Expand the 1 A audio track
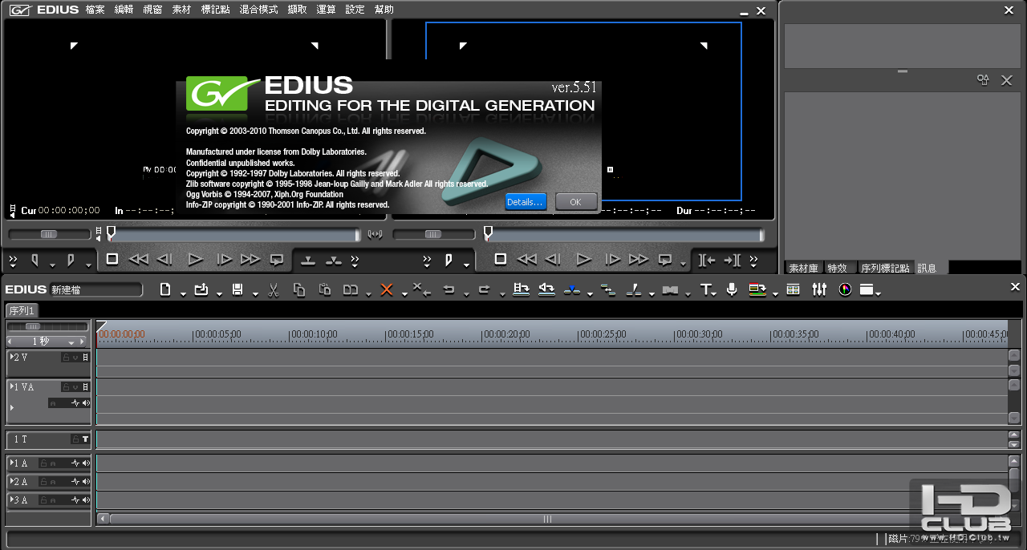1027x550 pixels. coord(12,463)
